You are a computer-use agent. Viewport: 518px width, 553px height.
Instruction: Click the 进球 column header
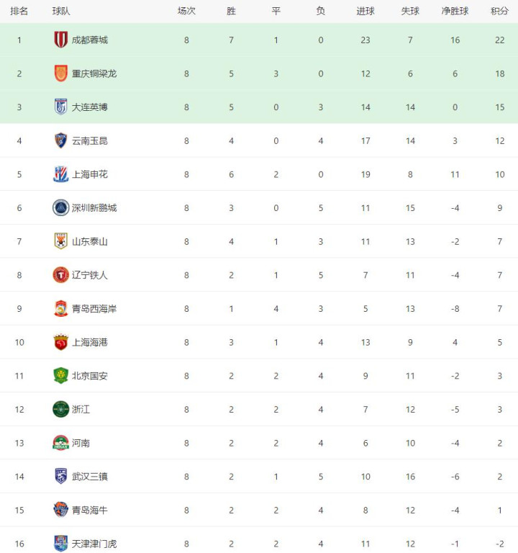pos(365,11)
